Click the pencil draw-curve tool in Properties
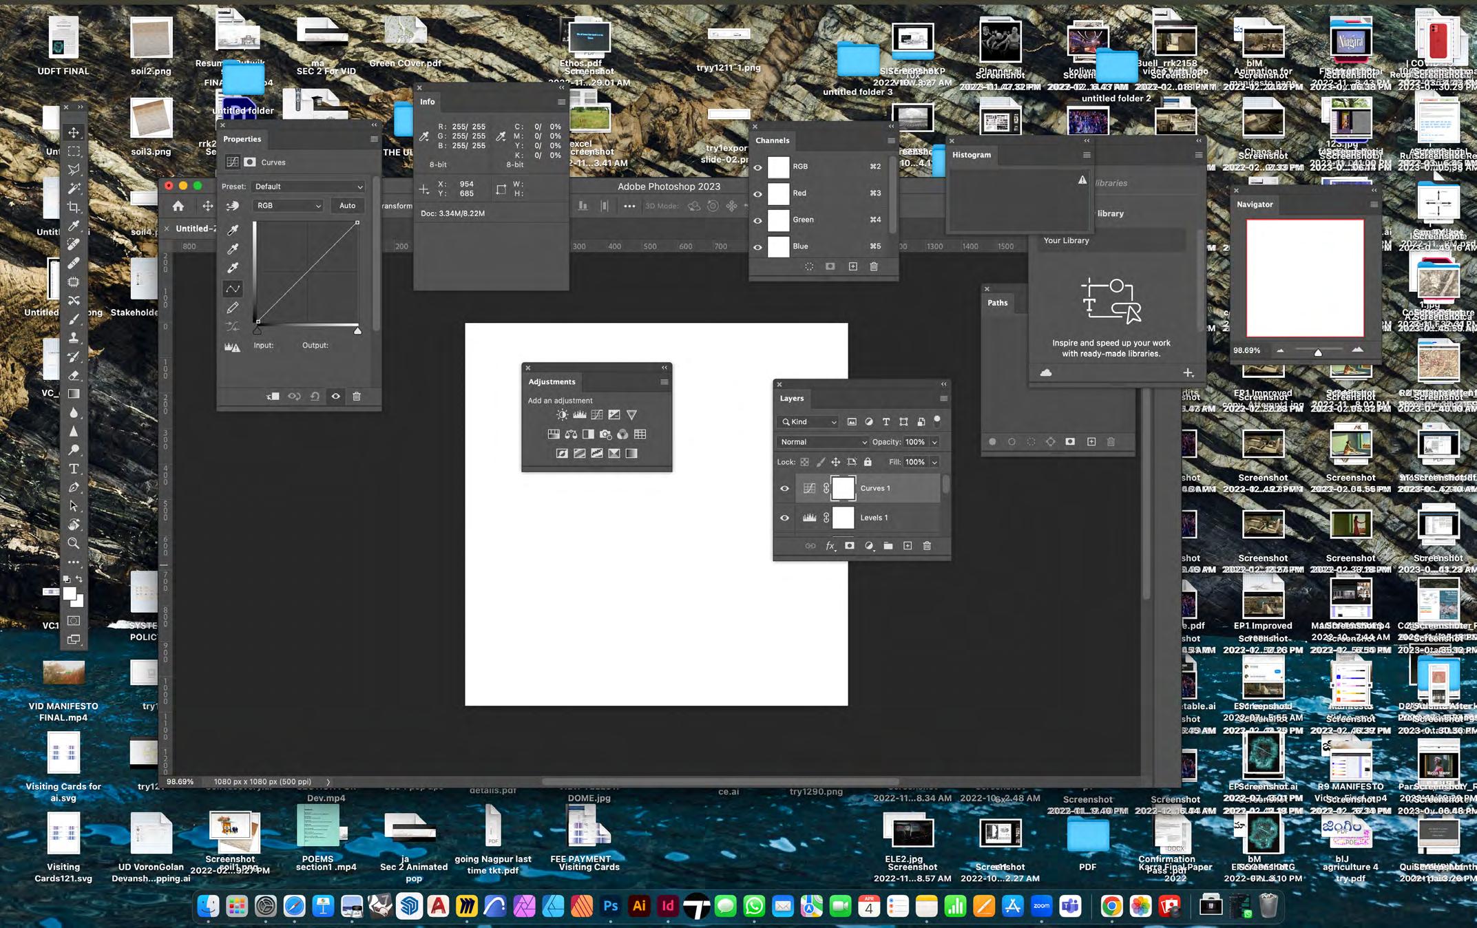This screenshot has width=1477, height=928. tap(233, 308)
